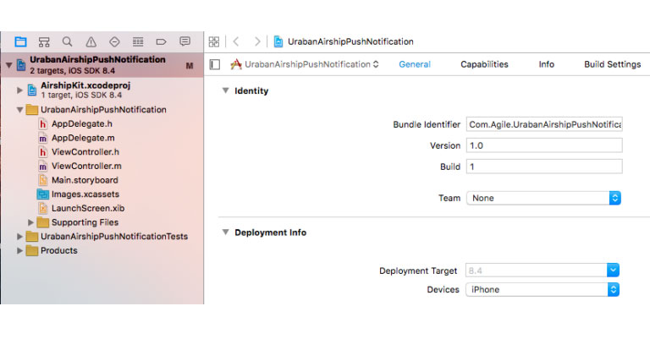Open Main.storyboard
The image size is (650, 339).
point(85,180)
